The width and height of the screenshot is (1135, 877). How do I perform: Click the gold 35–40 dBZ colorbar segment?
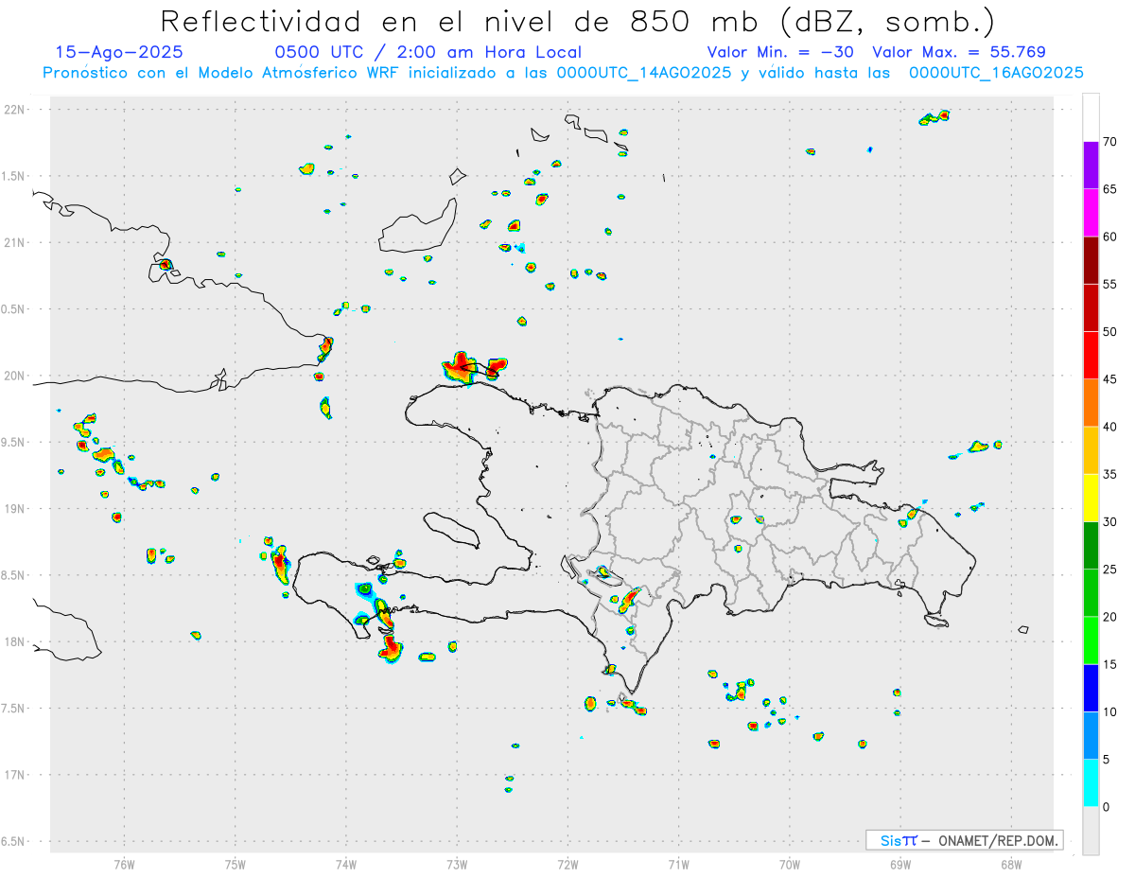pyautogui.click(x=1091, y=450)
